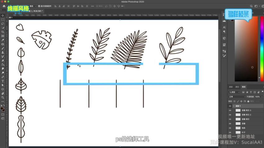Image resolution: width=264 pixels, height=148 pixels.
Task: Collapse the 画板 1 group chevron
Action: 234,106
